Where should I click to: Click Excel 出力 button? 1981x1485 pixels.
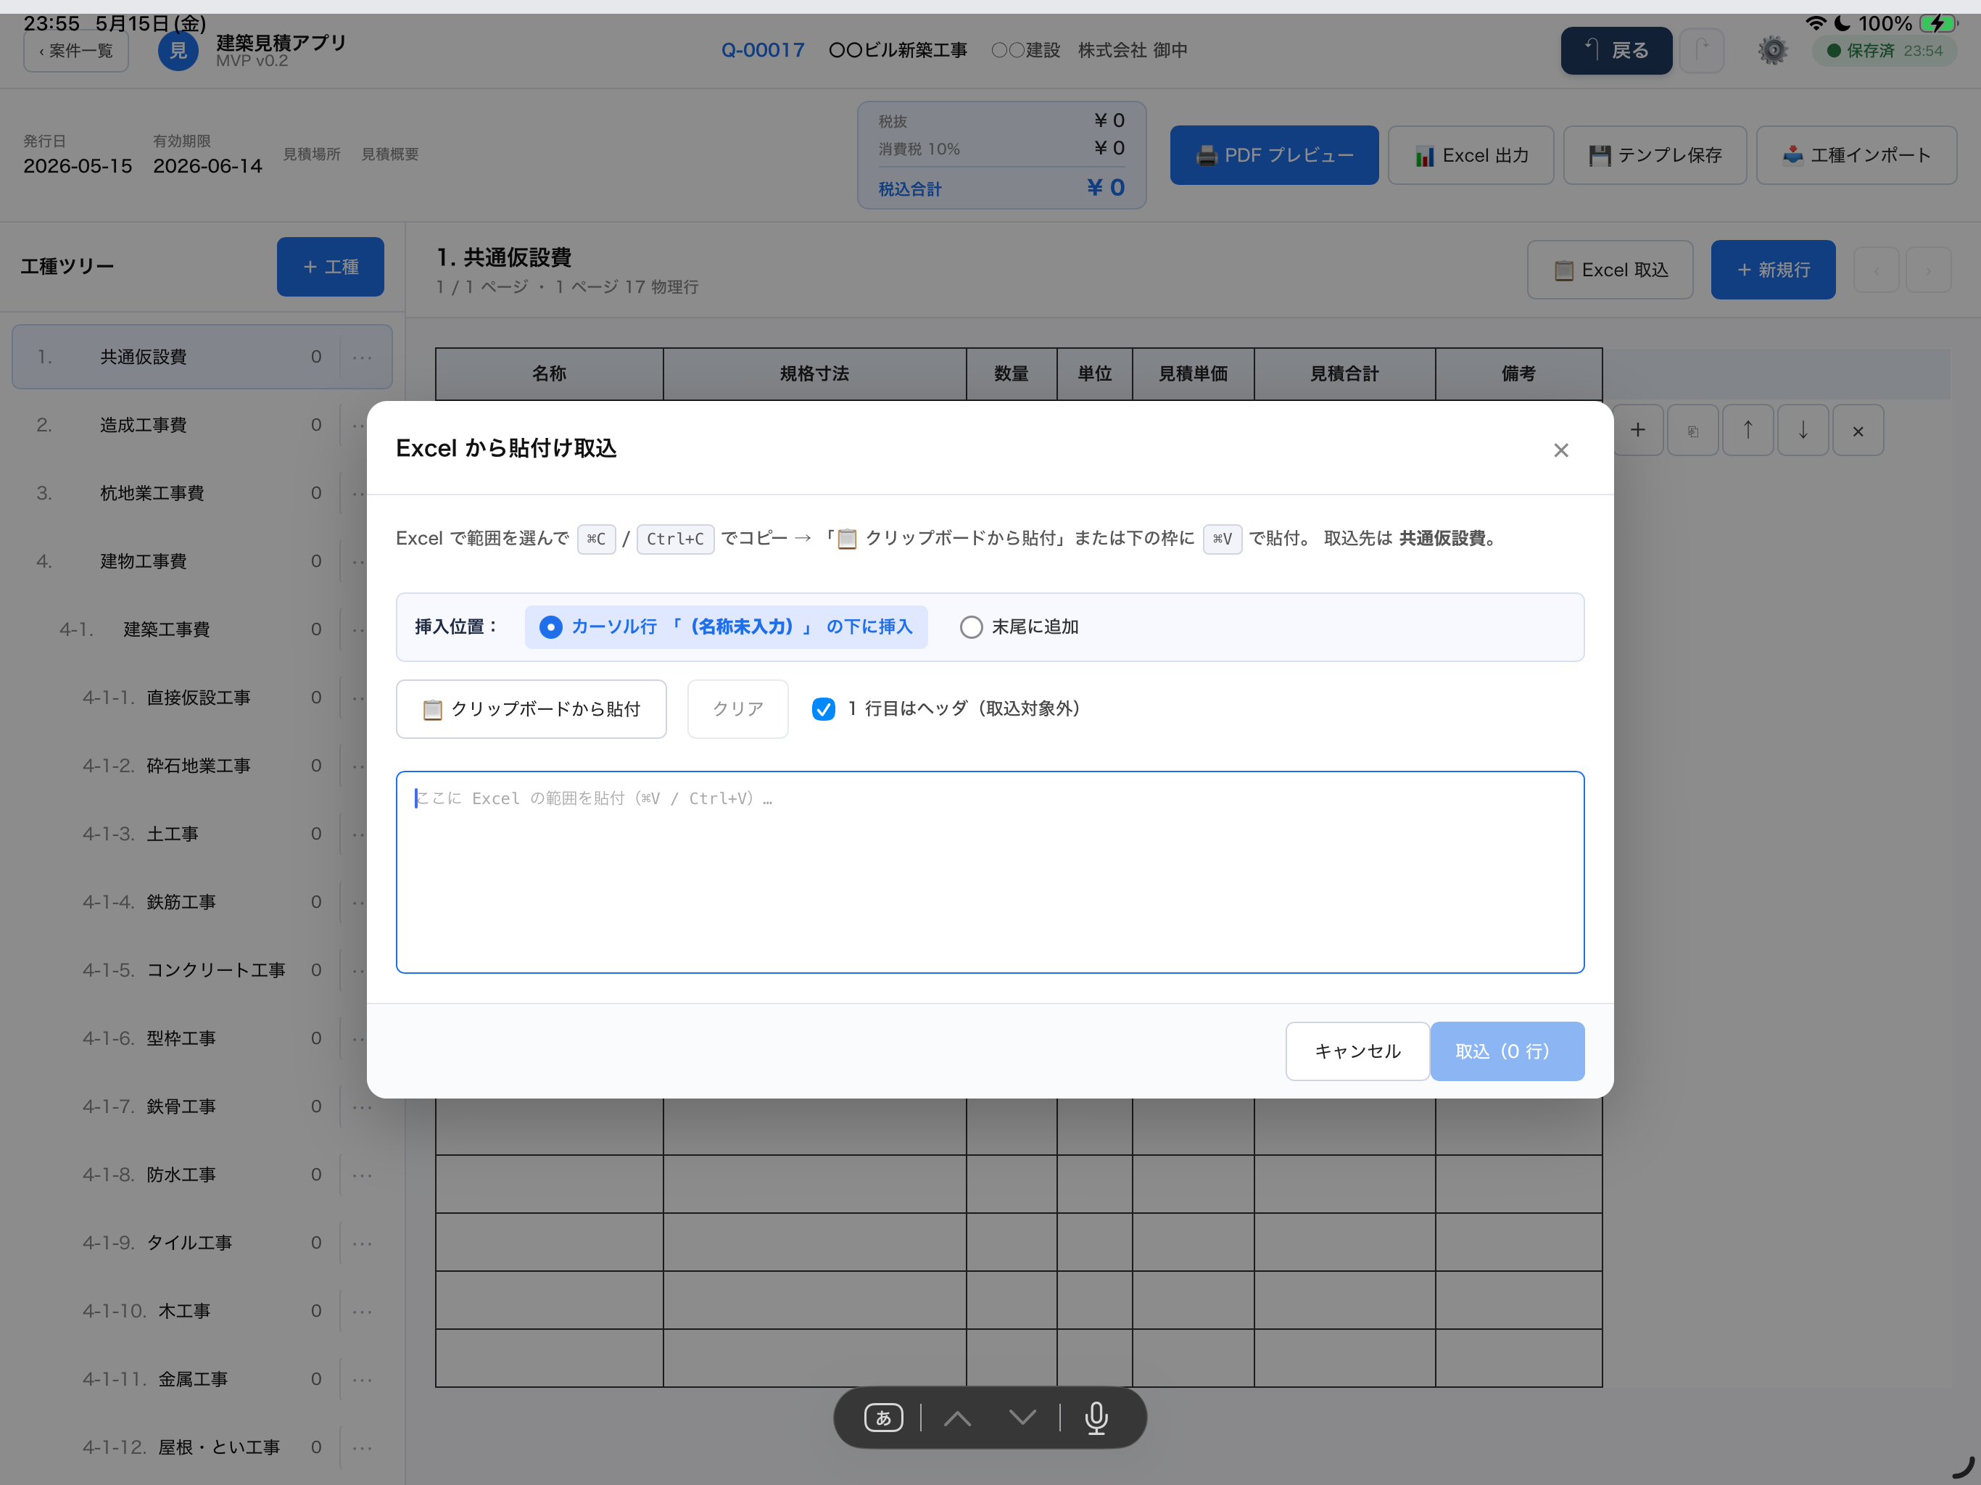click(x=1471, y=155)
